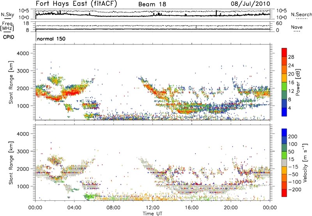Click the '12' power colorbar tick label
This screenshot has width=312, height=216.
pos(291,91)
